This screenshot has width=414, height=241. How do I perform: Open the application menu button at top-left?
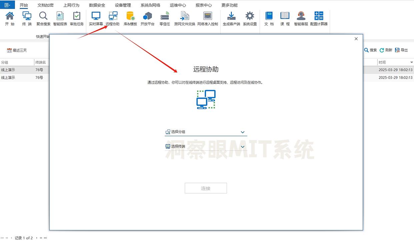pyautogui.click(x=7, y=5)
